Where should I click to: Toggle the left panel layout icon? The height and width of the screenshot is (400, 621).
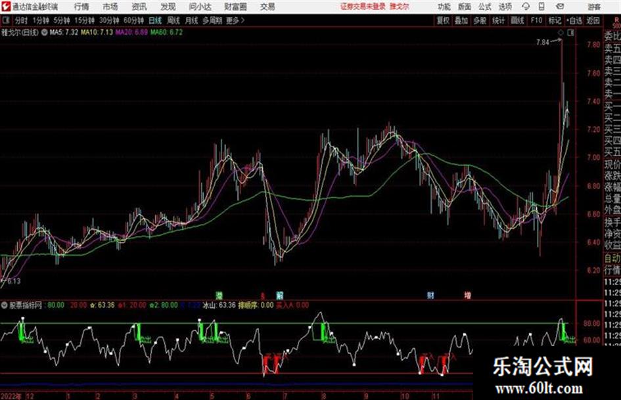pos(6,20)
